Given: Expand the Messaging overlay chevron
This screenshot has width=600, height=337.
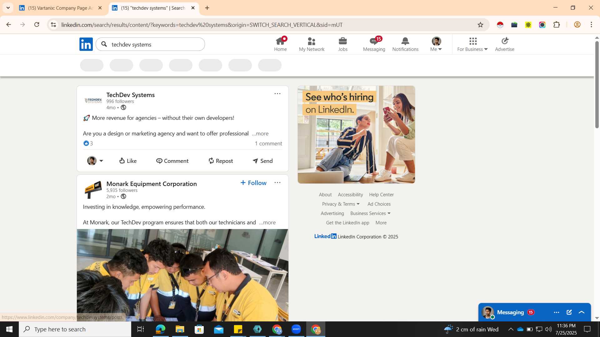Looking at the screenshot, I should [x=582, y=312].
